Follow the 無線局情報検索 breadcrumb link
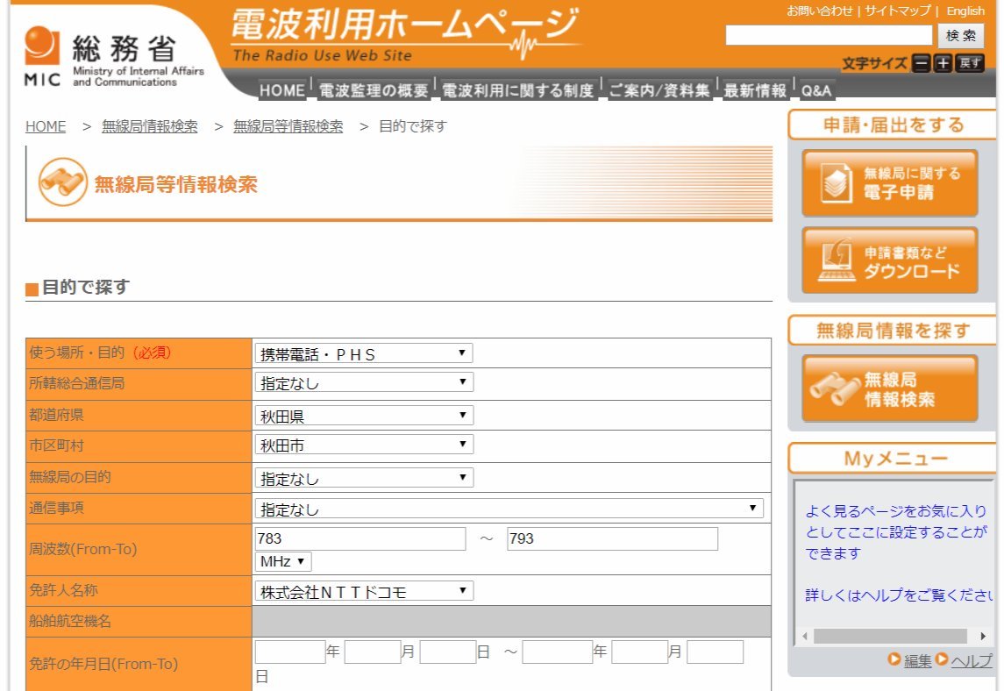The height and width of the screenshot is (691, 1004). tap(149, 126)
